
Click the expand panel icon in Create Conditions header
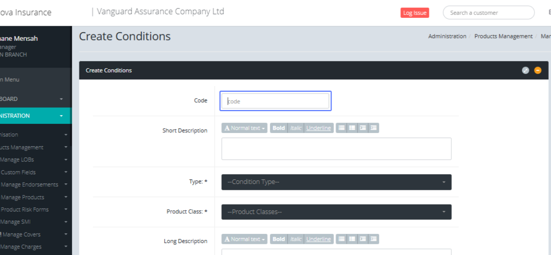526,70
